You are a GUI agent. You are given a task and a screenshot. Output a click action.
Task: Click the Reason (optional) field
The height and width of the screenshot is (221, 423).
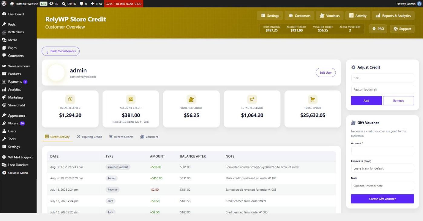click(382, 89)
